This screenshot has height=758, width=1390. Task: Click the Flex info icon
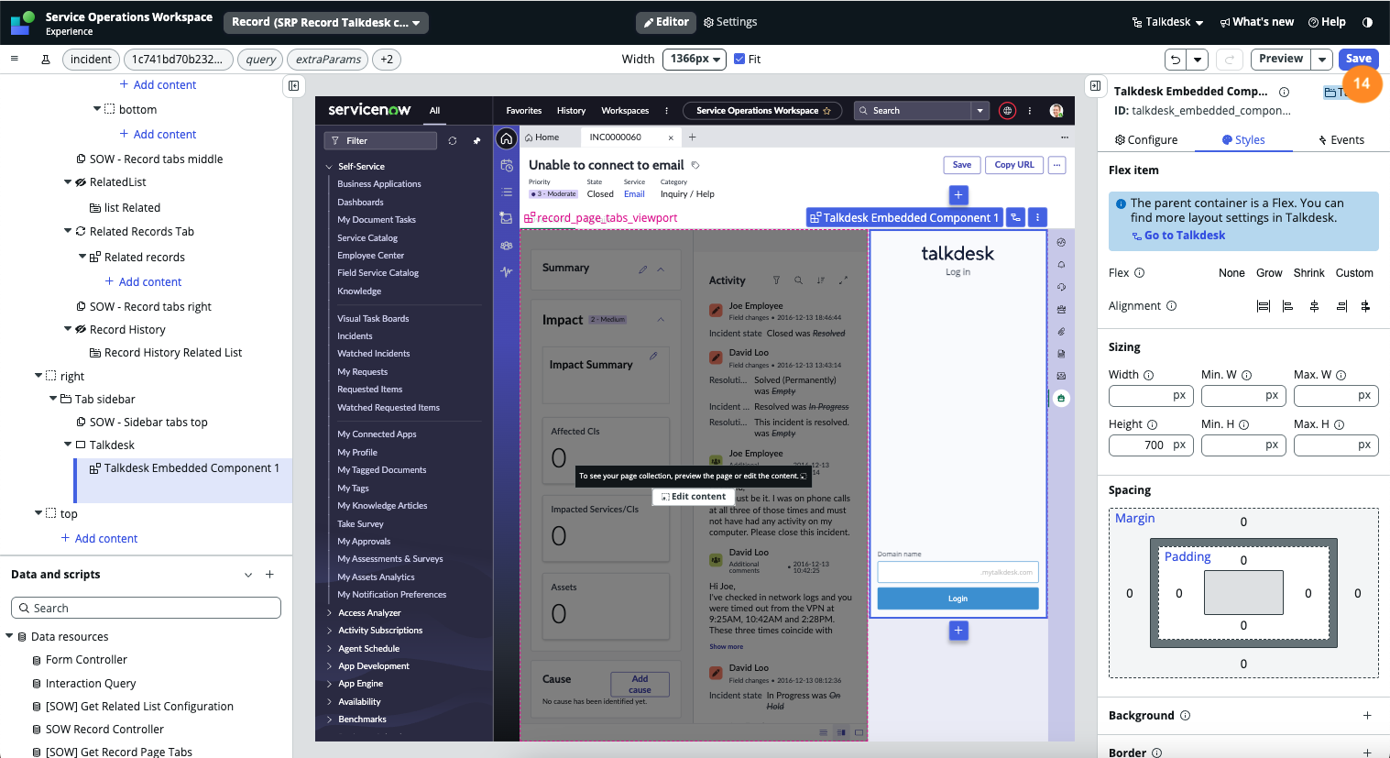pyautogui.click(x=1140, y=273)
